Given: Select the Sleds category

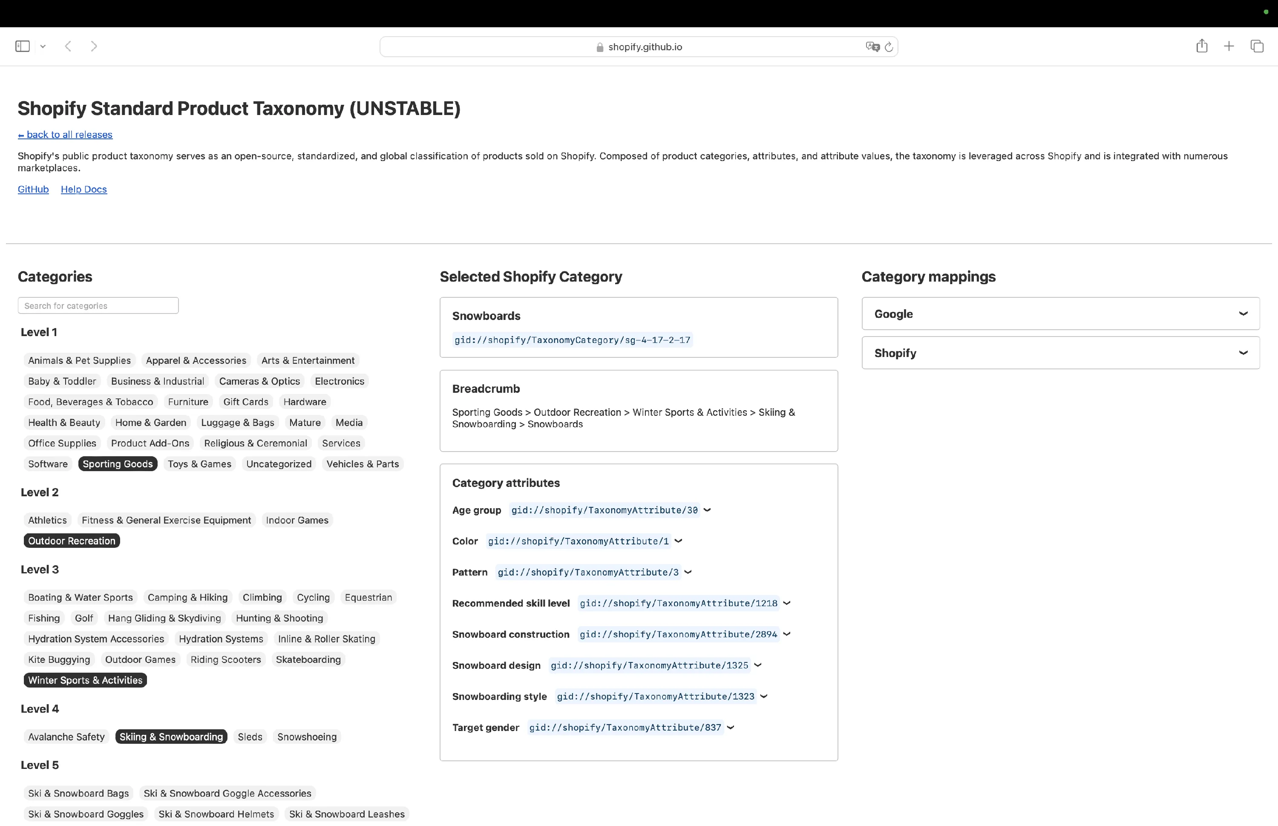Looking at the screenshot, I should (x=250, y=737).
